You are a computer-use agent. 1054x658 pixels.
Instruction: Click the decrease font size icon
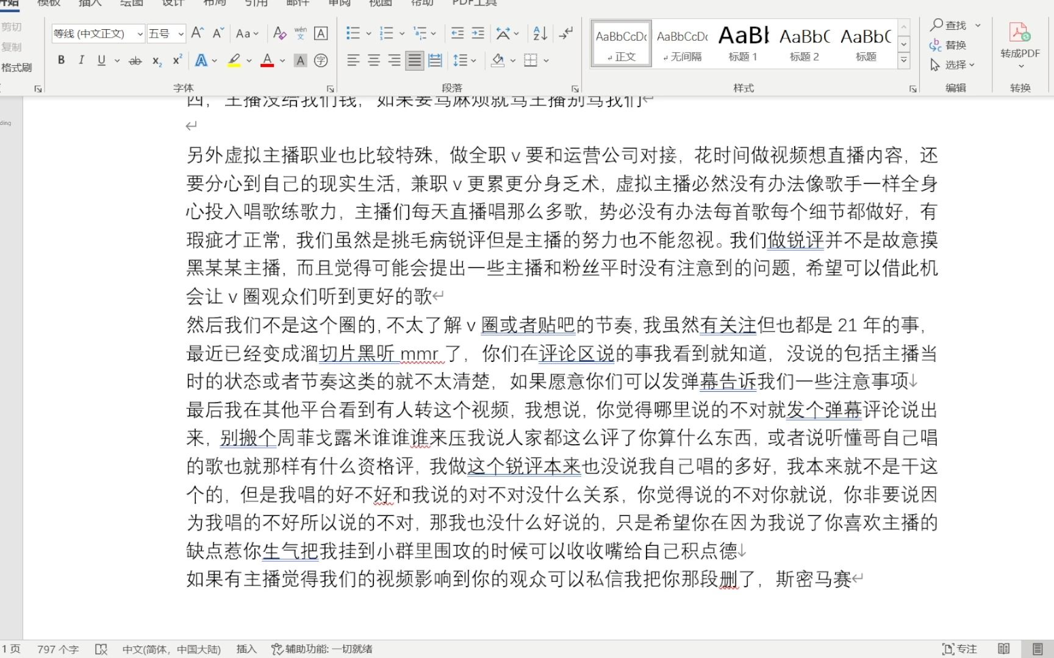(218, 33)
